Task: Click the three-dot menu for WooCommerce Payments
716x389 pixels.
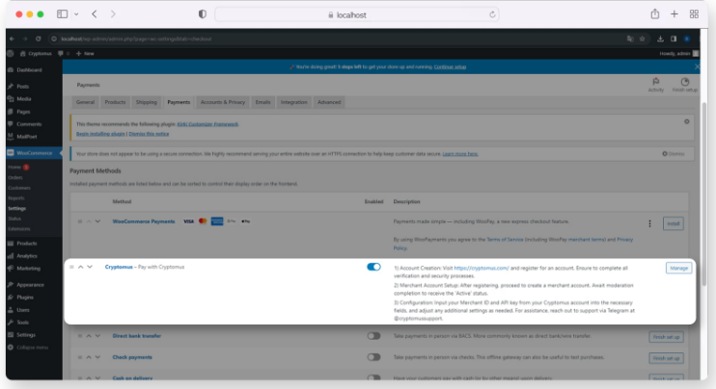Action: [x=649, y=223]
